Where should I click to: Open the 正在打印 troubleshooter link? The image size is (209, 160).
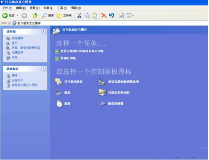tap(17, 80)
